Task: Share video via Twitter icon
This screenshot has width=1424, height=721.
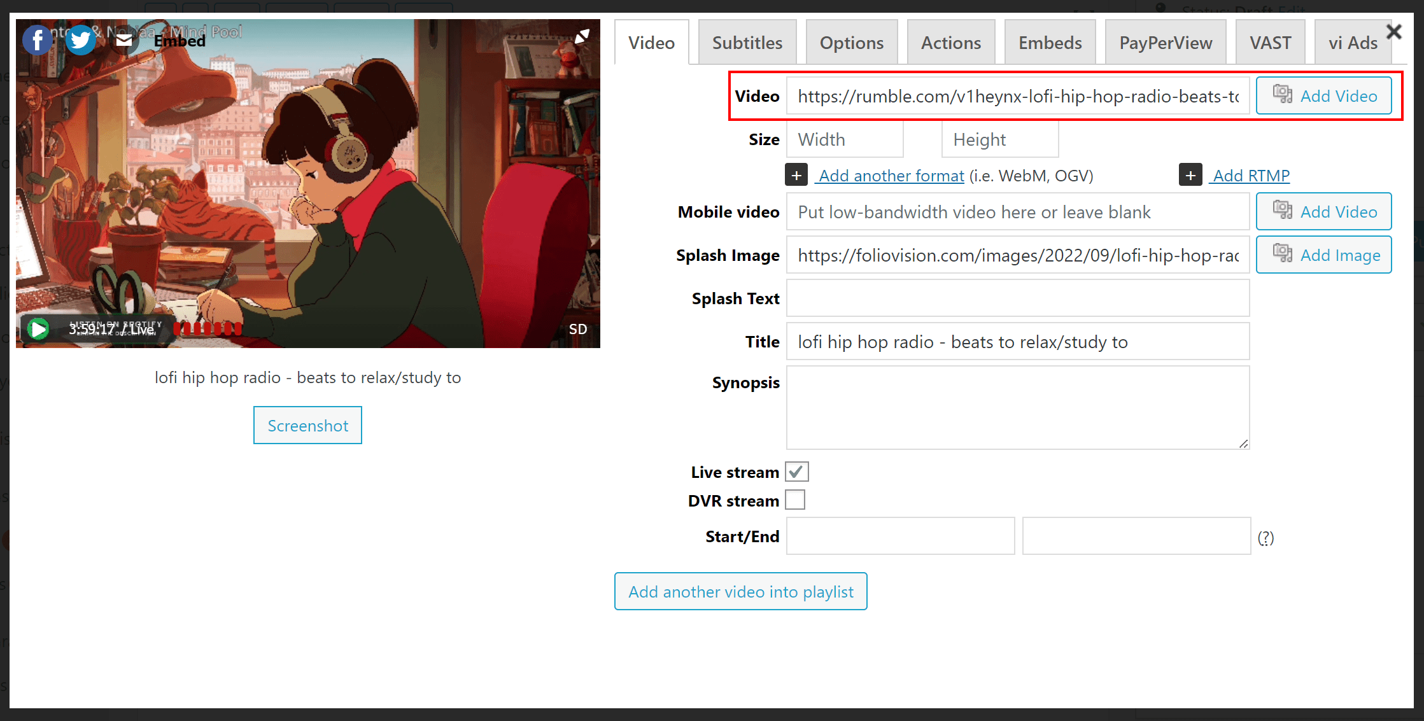Action: (x=81, y=40)
